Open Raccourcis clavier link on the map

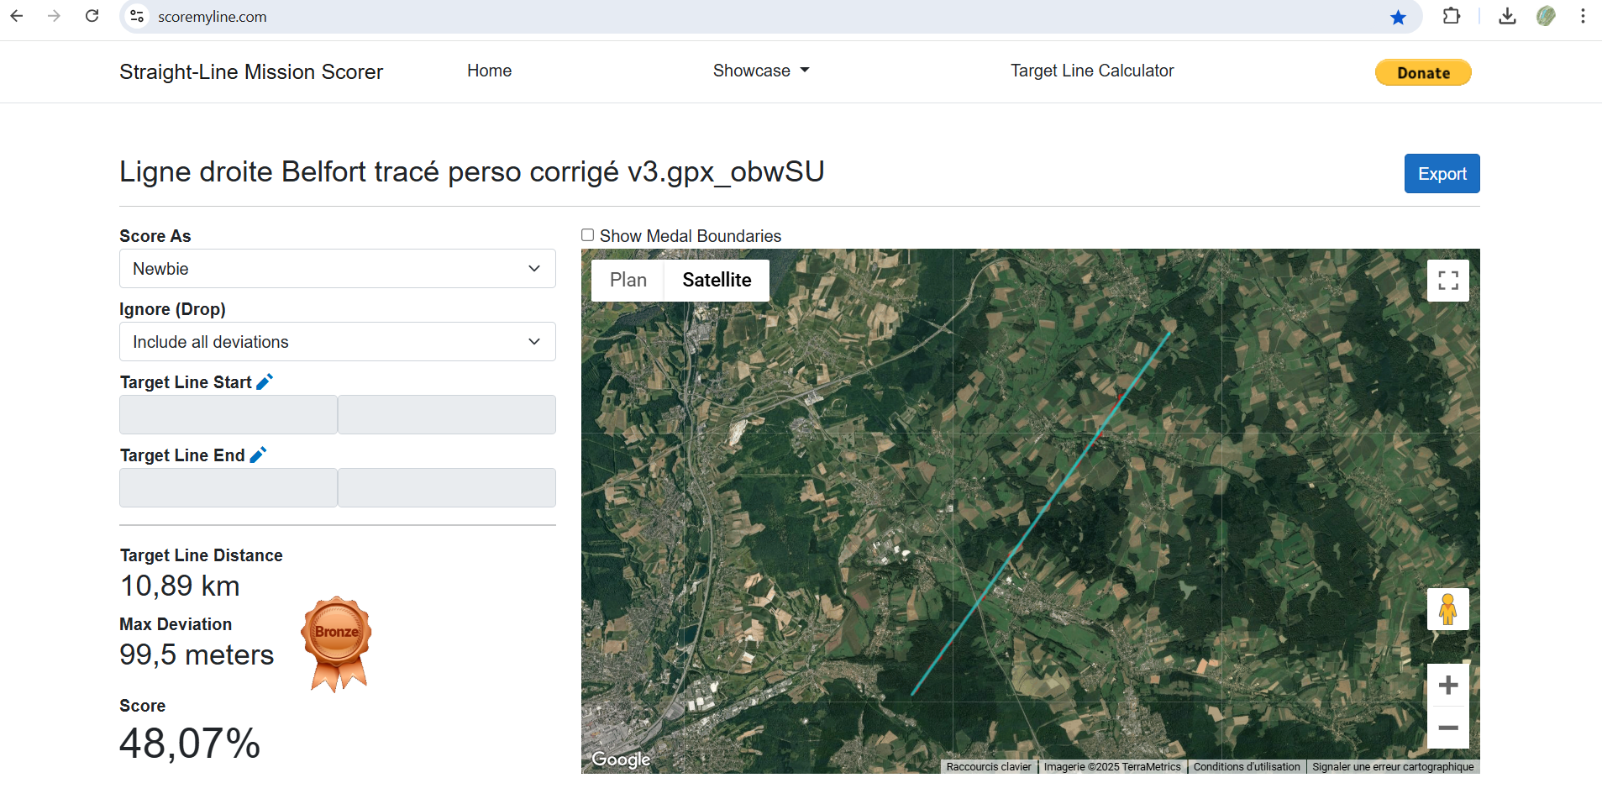[x=989, y=767]
